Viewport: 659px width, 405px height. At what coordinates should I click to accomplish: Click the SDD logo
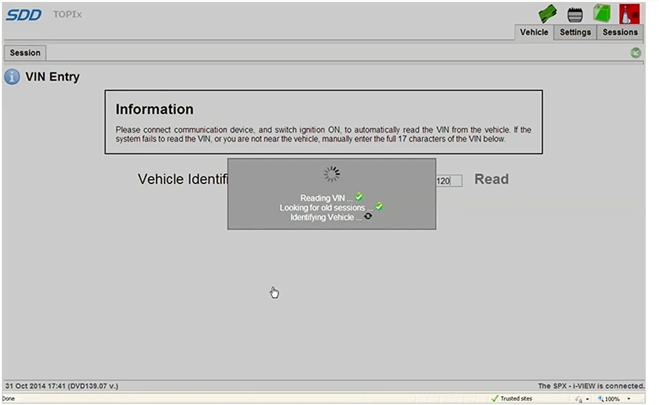(23, 14)
